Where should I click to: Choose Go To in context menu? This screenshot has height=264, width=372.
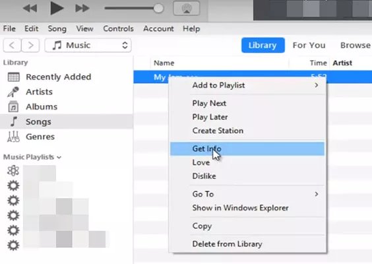point(247,194)
